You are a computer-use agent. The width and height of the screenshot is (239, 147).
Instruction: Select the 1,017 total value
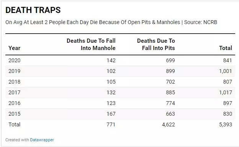point(226,92)
